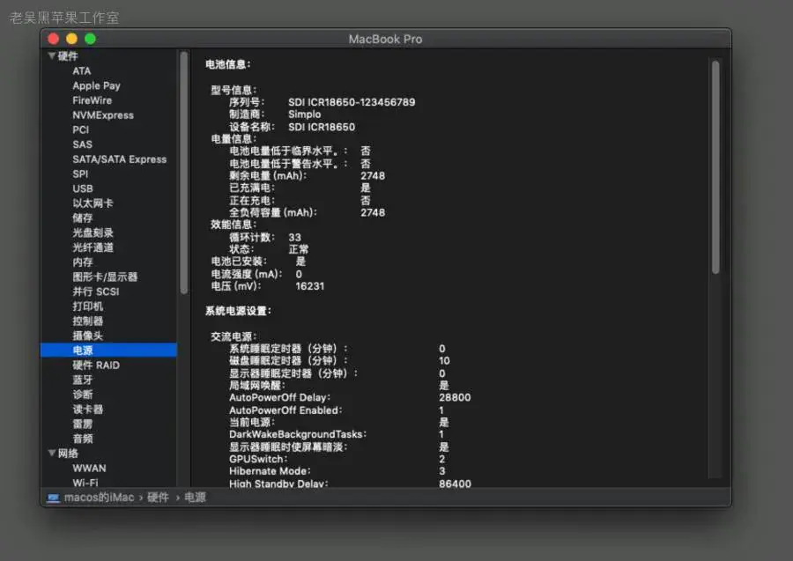Open the FireWire sidebar entry

[92, 100]
